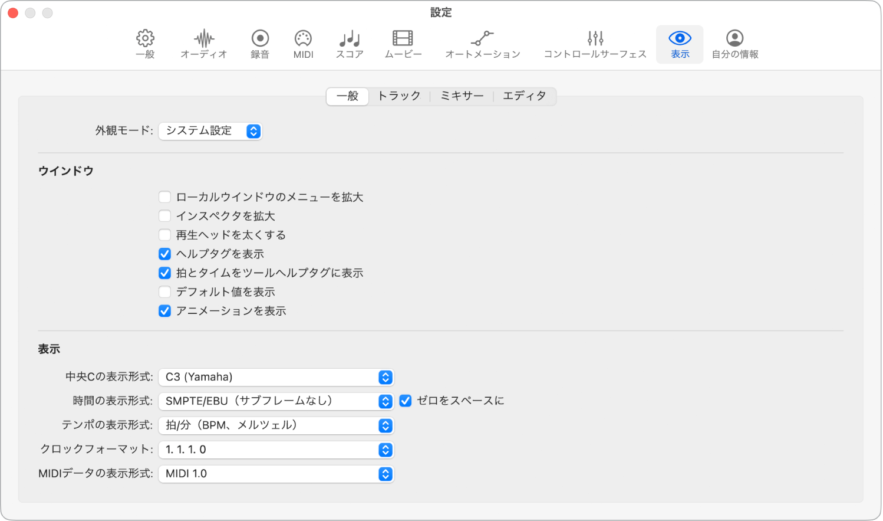
Task: Open the 一般 settings gear icon
Action: [145, 44]
